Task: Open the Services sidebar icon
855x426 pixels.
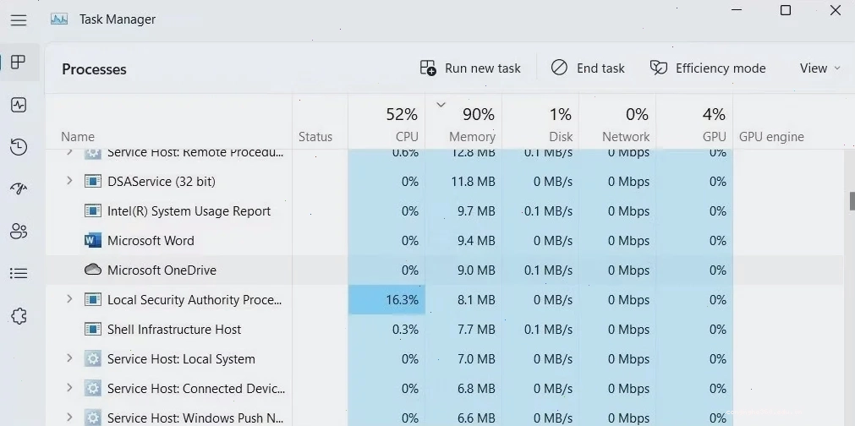Action: click(19, 316)
